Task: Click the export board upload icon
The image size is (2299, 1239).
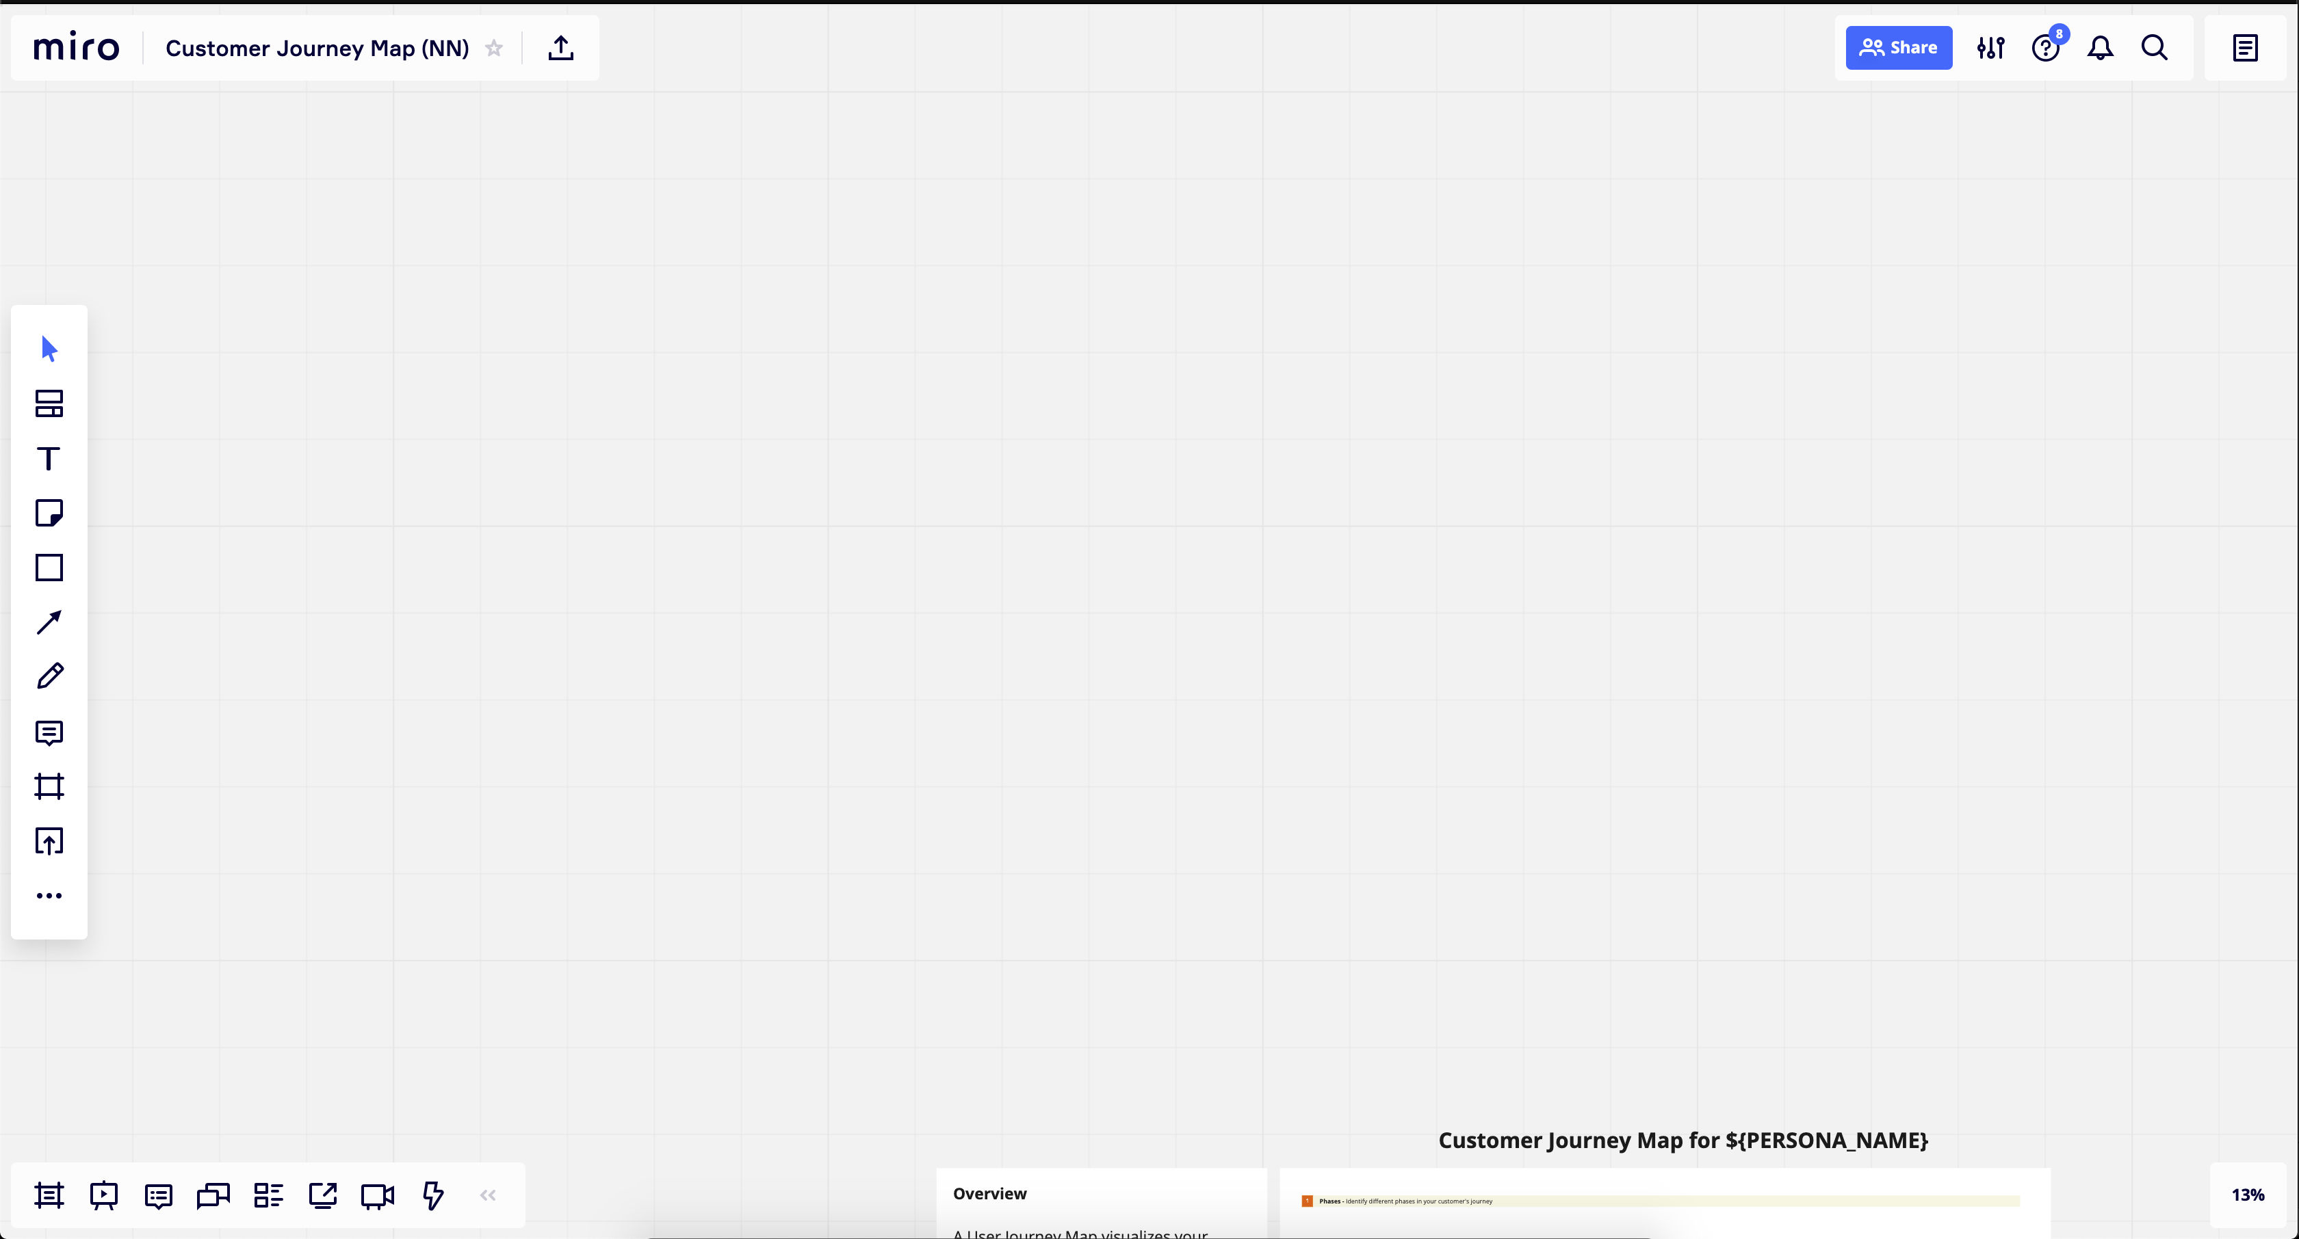Action: click(560, 48)
